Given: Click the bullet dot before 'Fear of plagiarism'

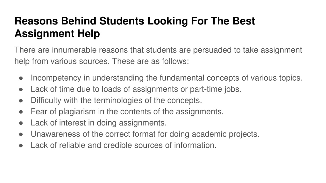Looking at the screenshot, I should [21, 112].
